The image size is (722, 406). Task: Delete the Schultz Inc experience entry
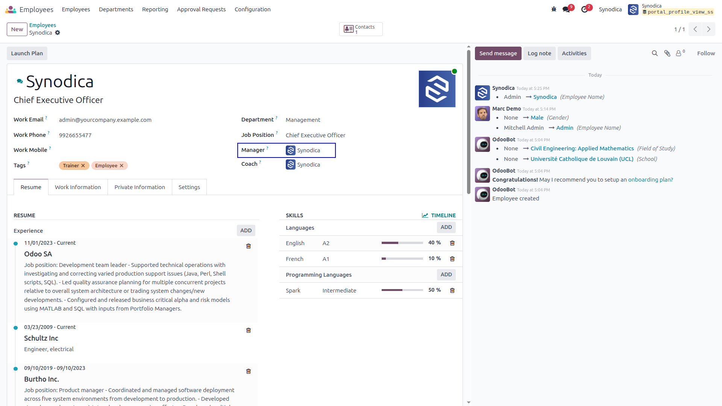pos(248,330)
